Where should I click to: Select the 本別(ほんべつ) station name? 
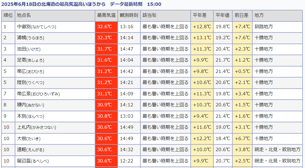pyautogui.click(x=31, y=116)
